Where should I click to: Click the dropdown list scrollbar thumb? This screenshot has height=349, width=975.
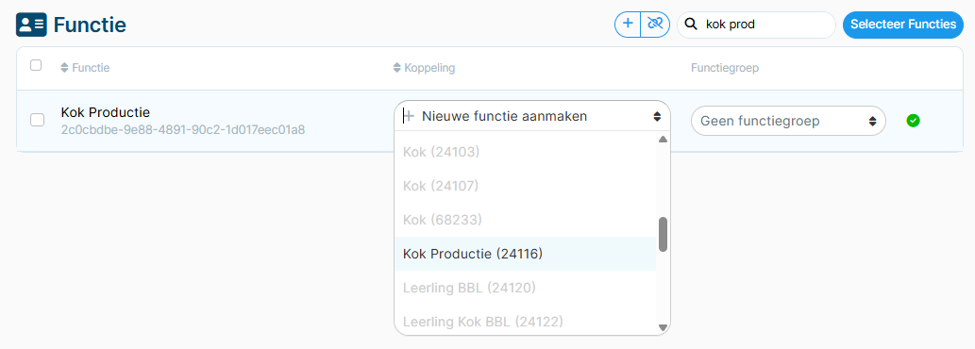coord(663,234)
